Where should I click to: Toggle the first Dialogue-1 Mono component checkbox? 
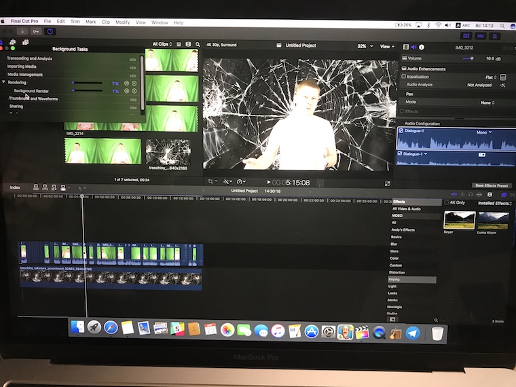(401, 130)
